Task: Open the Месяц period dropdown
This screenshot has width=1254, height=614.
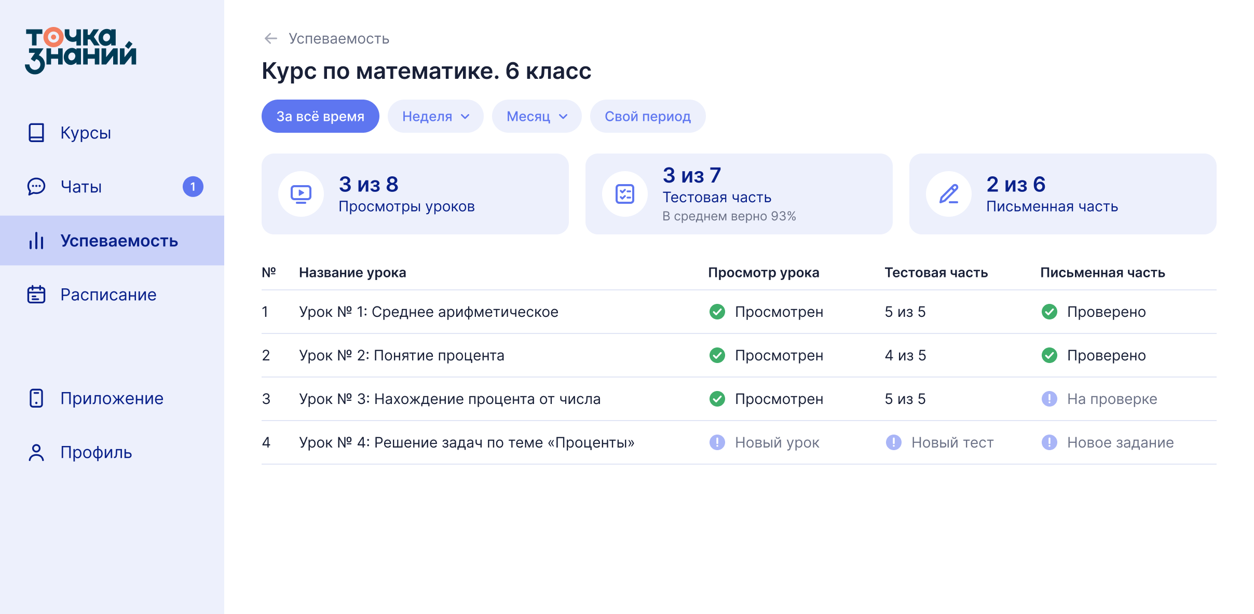Action: pyautogui.click(x=537, y=116)
